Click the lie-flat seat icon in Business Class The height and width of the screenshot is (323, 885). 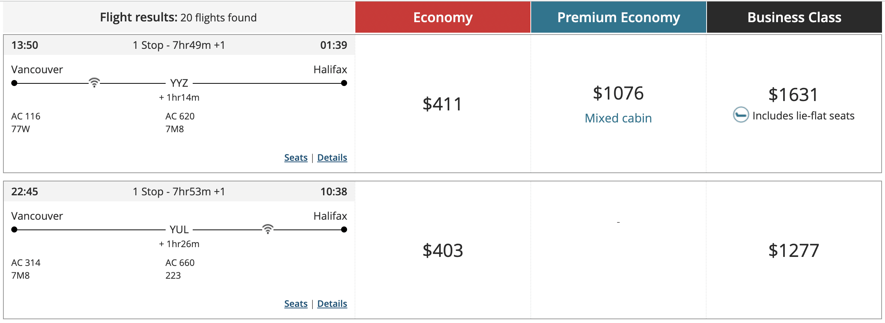[x=741, y=115]
